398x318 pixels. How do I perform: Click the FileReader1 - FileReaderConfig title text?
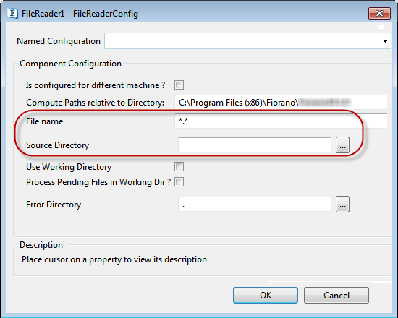(x=80, y=14)
